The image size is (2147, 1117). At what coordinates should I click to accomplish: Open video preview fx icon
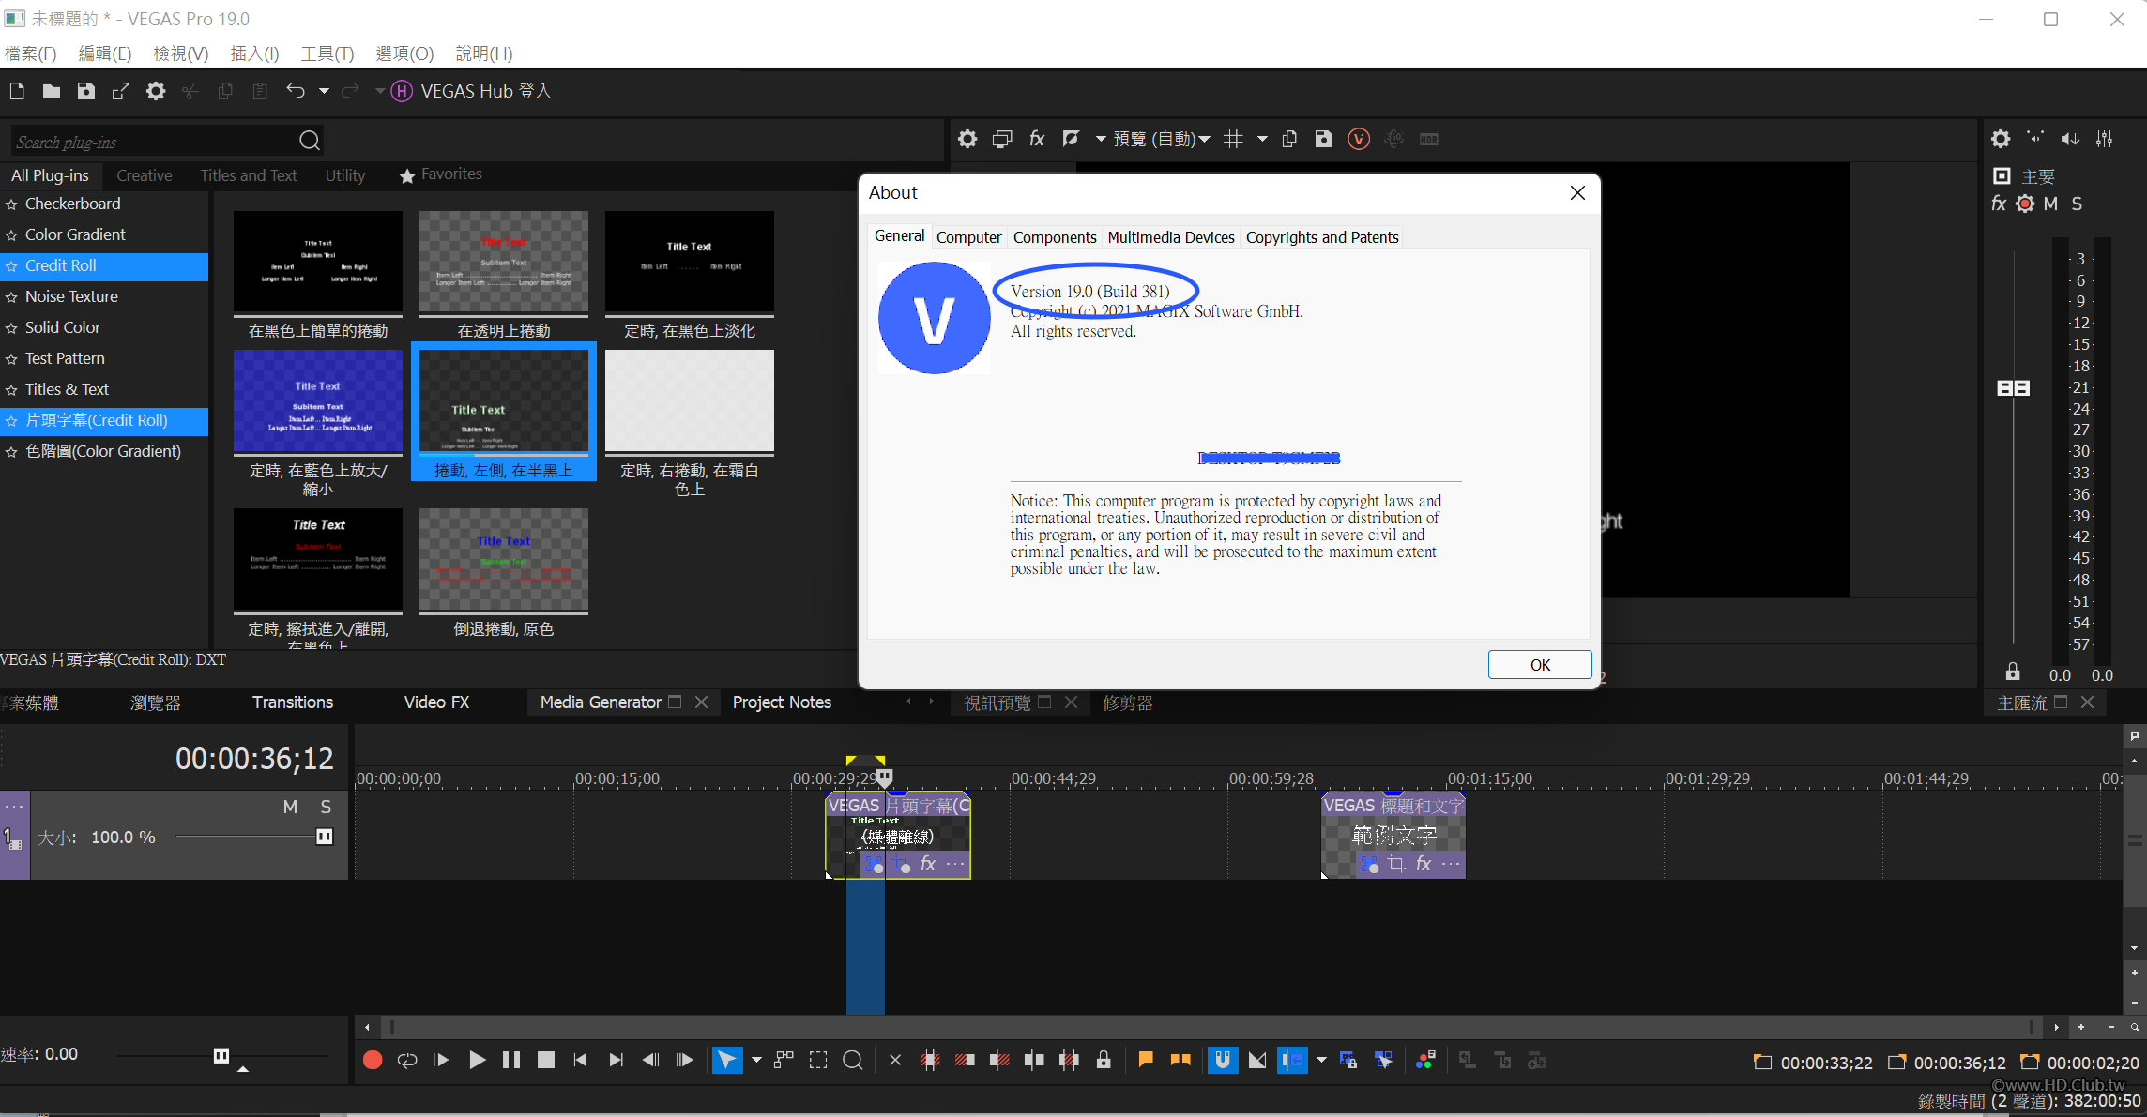click(1037, 139)
